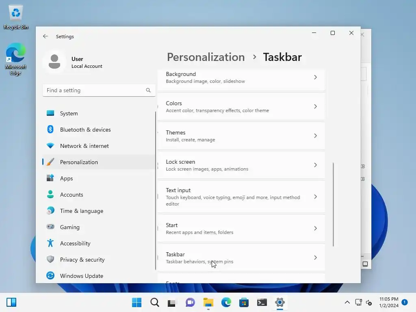416x312 pixels.
Task: Open taskbar Search magnifier
Action: click(x=155, y=302)
